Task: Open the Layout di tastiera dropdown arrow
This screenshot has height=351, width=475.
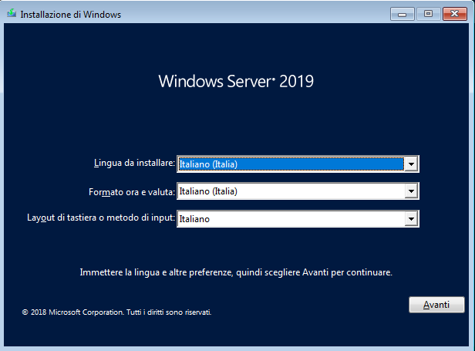Action: tap(411, 218)
